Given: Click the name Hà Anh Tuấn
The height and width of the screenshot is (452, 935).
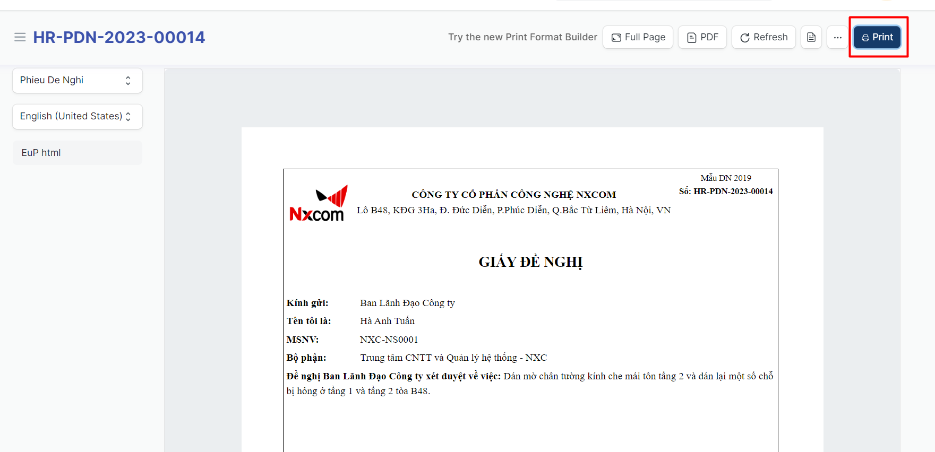Looking at the screenshot, I should point(387,321).
